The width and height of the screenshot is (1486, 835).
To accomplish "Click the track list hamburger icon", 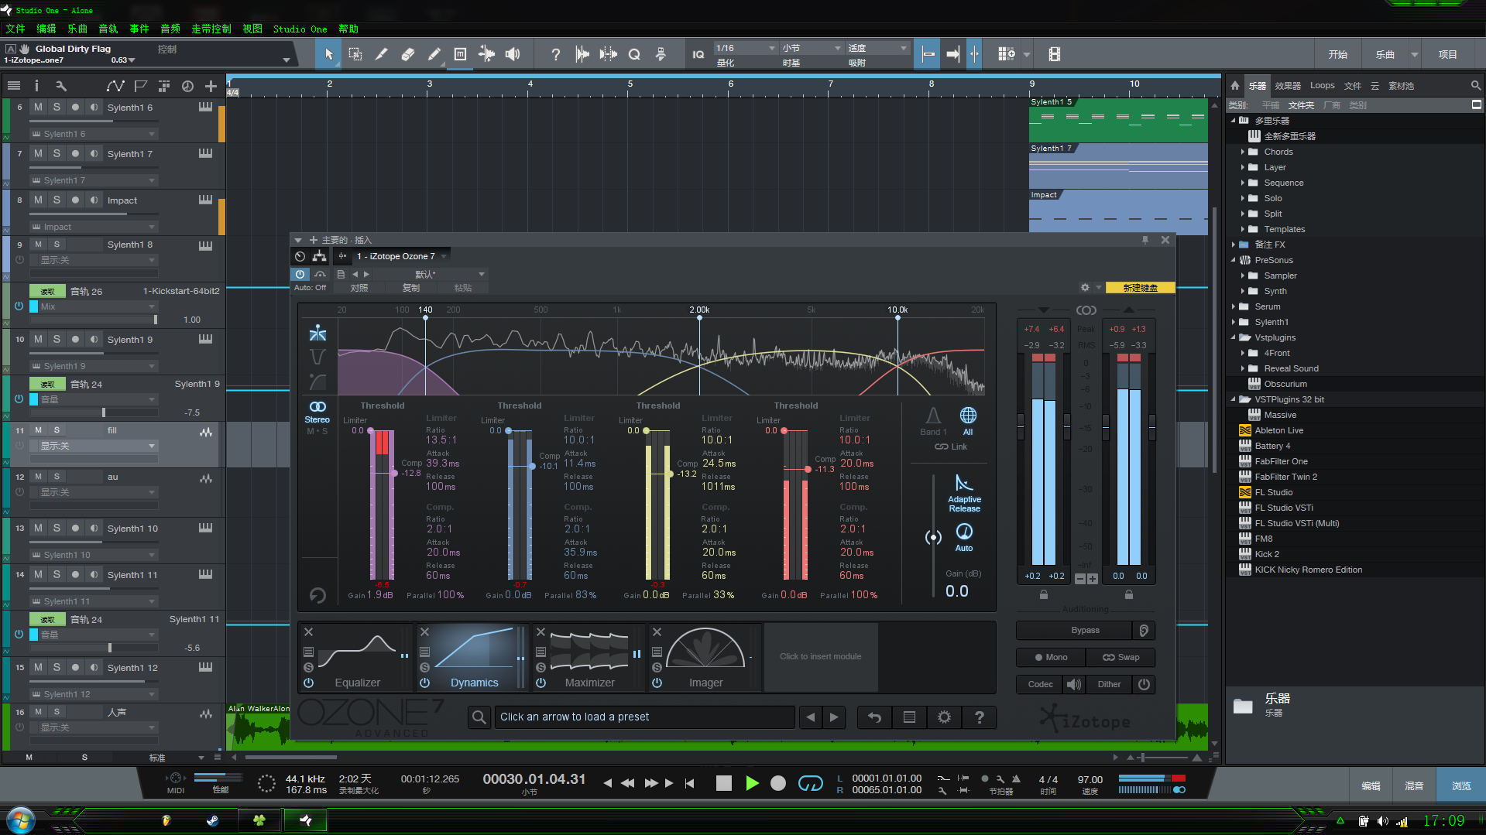I will (x=14, y=86).
